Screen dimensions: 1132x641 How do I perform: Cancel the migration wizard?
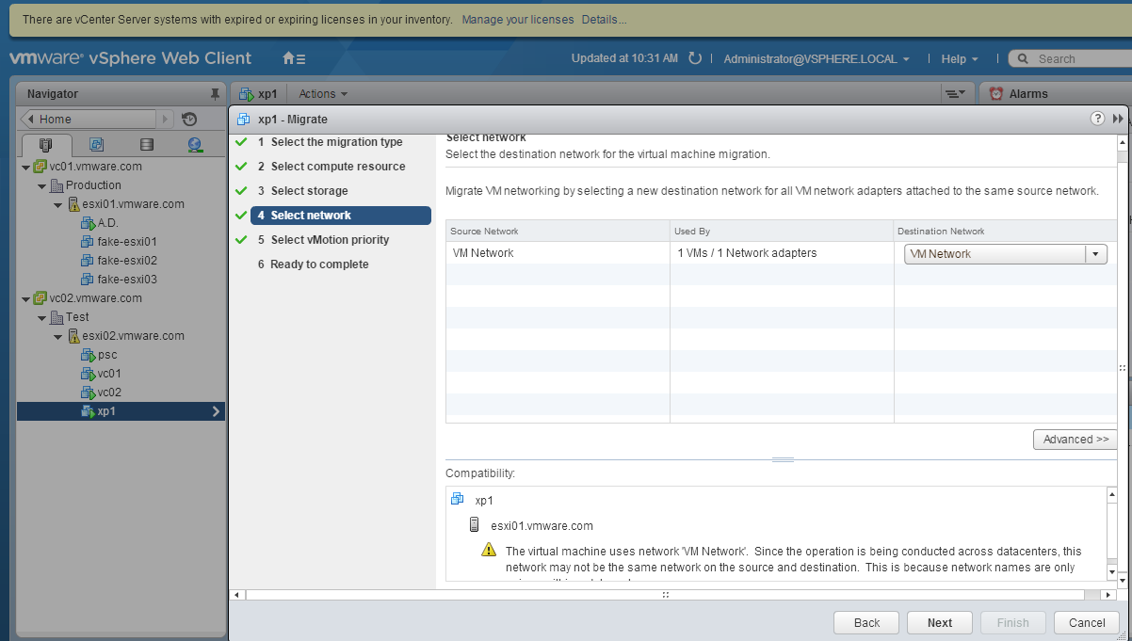coord(1087,622)
